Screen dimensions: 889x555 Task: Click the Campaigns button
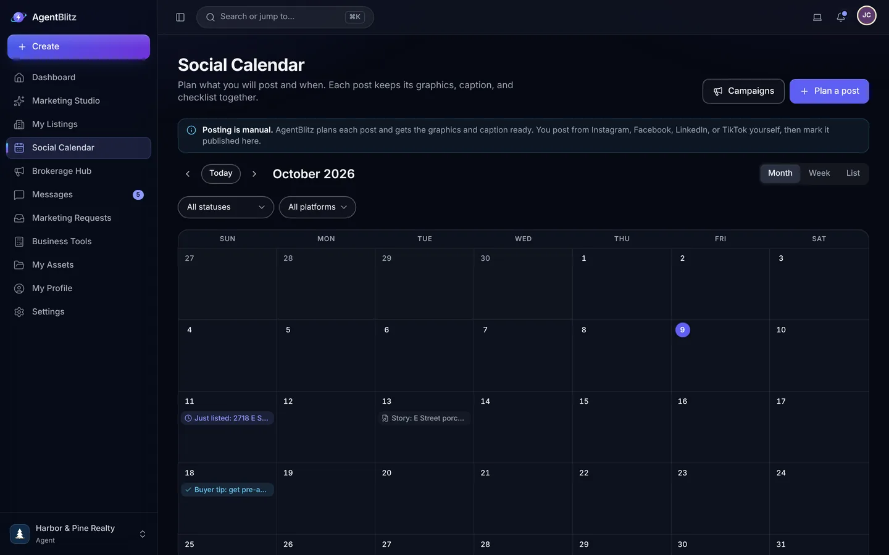pyautogui.click(x=743, y=91)
